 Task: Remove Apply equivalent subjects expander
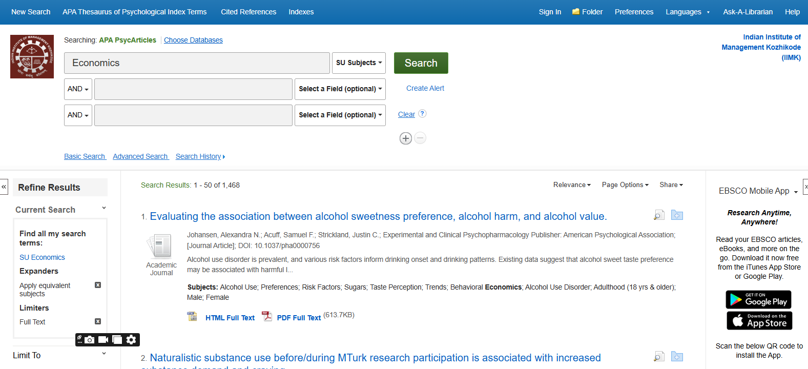coord(98,285)
